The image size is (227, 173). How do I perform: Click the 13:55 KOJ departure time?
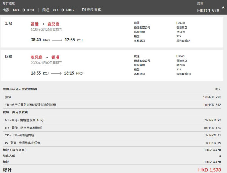[x=40, y=73]
